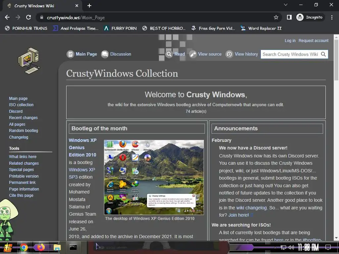This screenshot has width=339, height=254.
Task: Open a new tab with the plus button
Action: (x=89, y=6)
